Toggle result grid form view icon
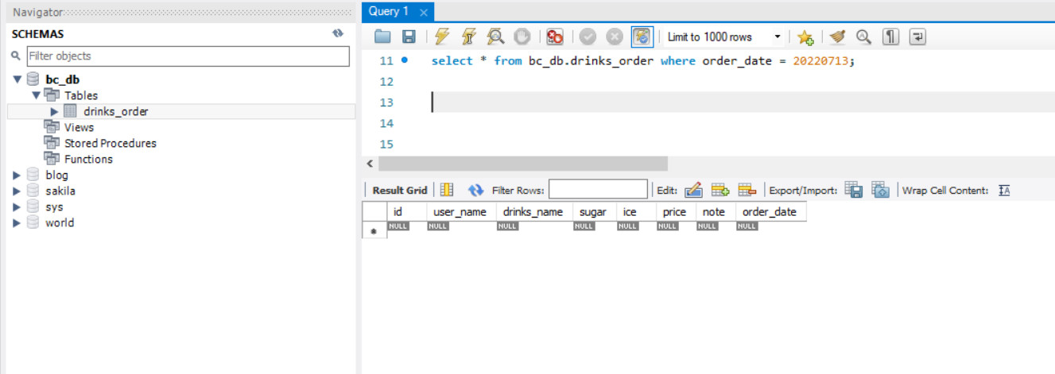The height and width of the screenshot is (374, 1055). [x=447, y=190]
